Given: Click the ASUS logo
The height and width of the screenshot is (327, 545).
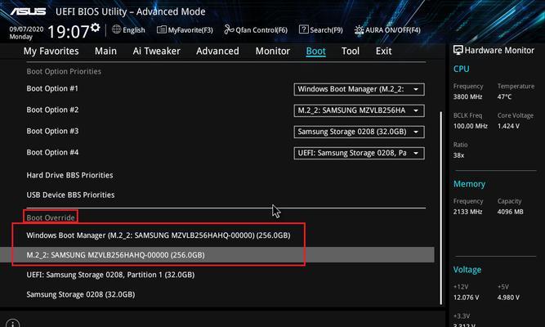Looking at the screenshot, I should [28, 11].
